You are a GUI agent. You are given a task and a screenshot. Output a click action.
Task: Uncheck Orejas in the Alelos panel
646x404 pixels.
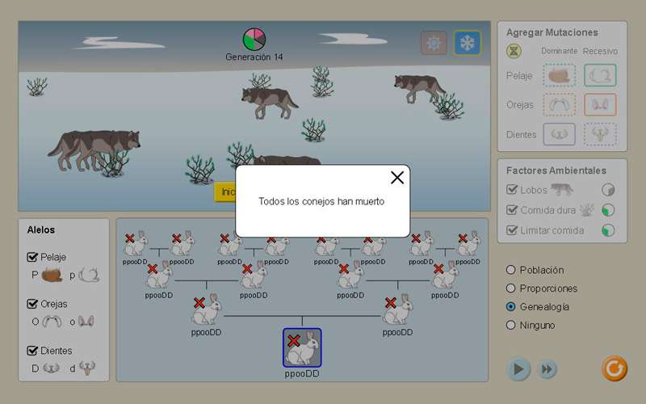(x=33, y=304)
